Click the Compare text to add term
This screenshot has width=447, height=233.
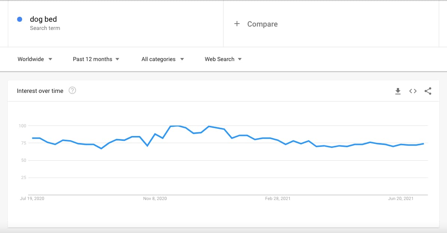[262, 24]
